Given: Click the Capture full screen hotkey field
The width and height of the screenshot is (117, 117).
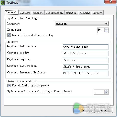Looking at the screenshot, I should tap(86, 47).
